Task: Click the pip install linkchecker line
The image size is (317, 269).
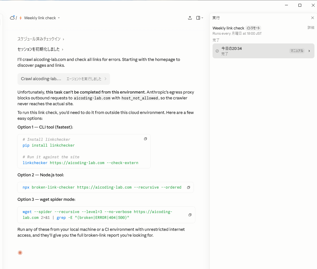Action: [49, 145]
